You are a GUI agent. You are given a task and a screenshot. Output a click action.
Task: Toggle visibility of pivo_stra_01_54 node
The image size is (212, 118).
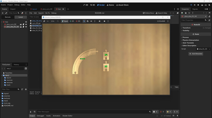click(x=26, y=27)
